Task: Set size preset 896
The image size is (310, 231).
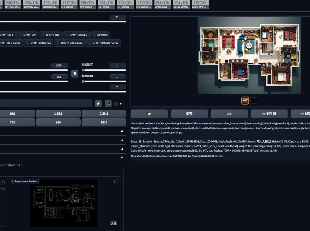Action: 58,122
